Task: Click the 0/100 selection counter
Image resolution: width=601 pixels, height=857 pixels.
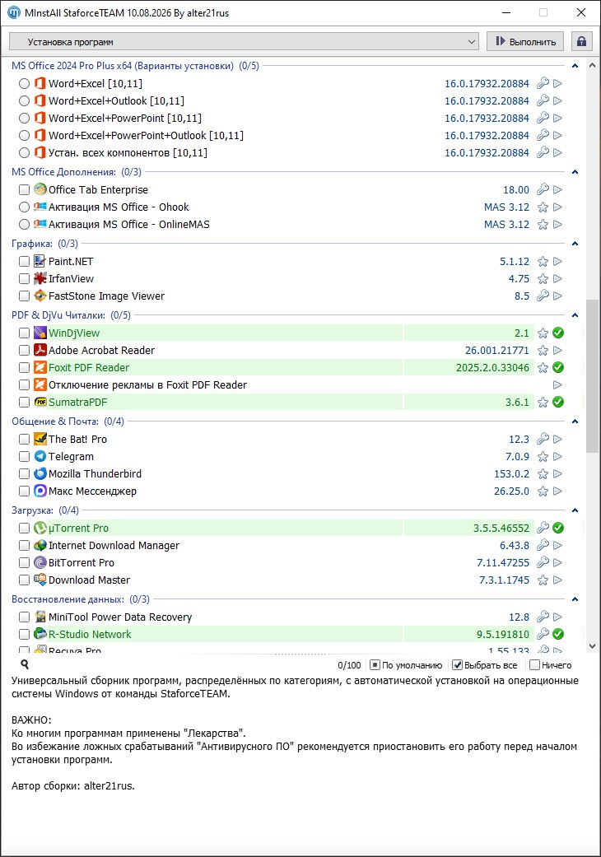Action: point(349,665)
